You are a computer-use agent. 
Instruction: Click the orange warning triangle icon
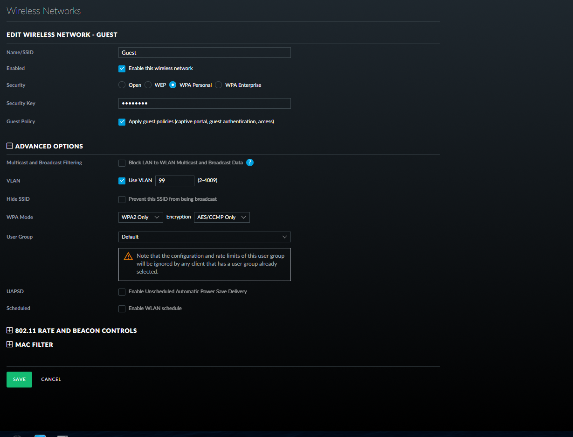pos(128,256)
